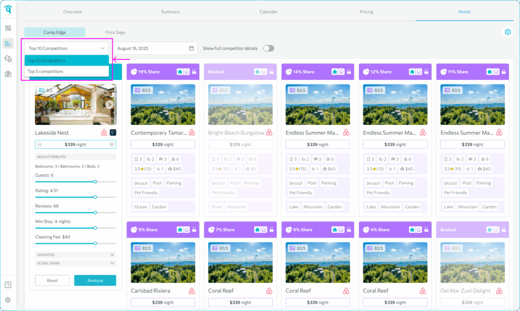Adjust the Cleaning Fee slider handle
Viewport: 520px width, 311px height.
pyautogui.click(x=95, y=243)
